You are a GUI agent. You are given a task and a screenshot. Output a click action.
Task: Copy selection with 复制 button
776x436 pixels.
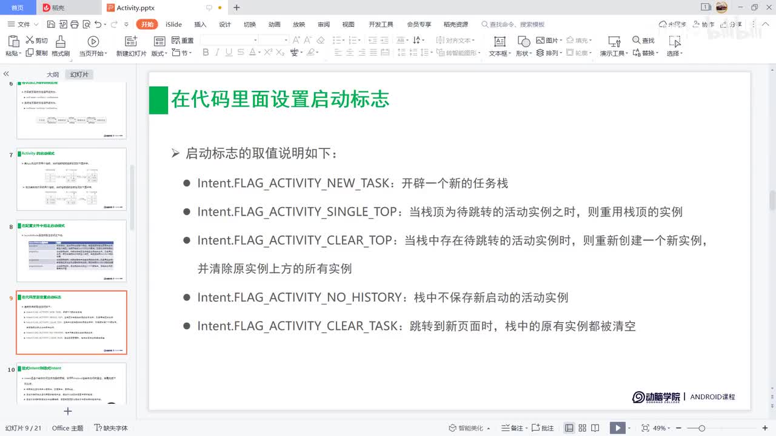(36, 53)
